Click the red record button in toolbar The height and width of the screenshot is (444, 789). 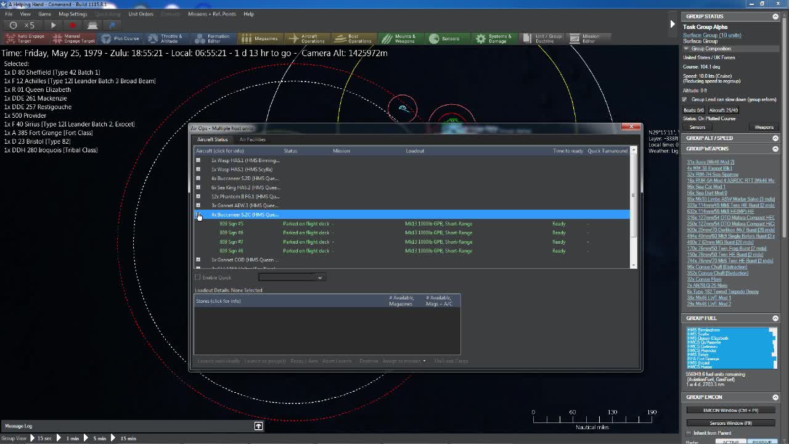pyautogui.click(x=73, y=25)
